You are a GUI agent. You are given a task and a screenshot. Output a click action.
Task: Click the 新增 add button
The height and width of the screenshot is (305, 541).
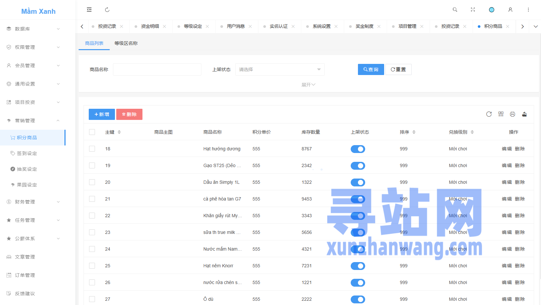tap(102, 114)
